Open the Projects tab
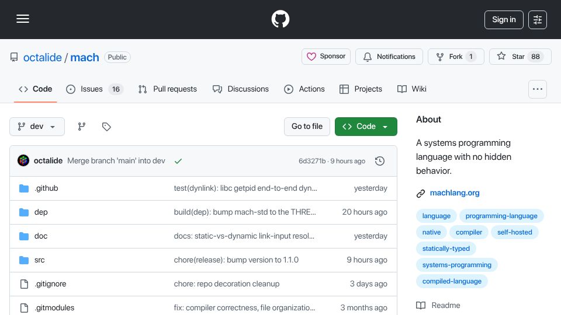The width and height of the screenshot is (561, 315). click(x=361, y=89)
